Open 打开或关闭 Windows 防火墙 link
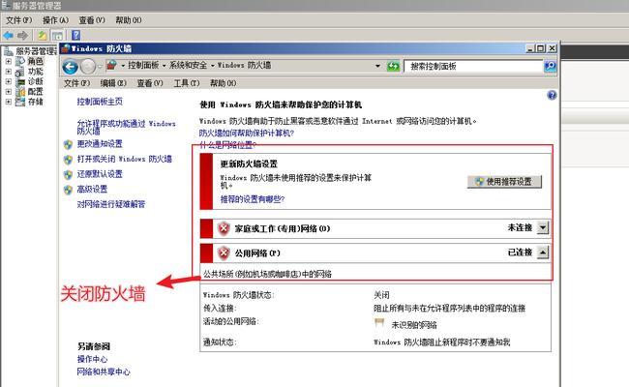629x387 pixels. [125, 160]
